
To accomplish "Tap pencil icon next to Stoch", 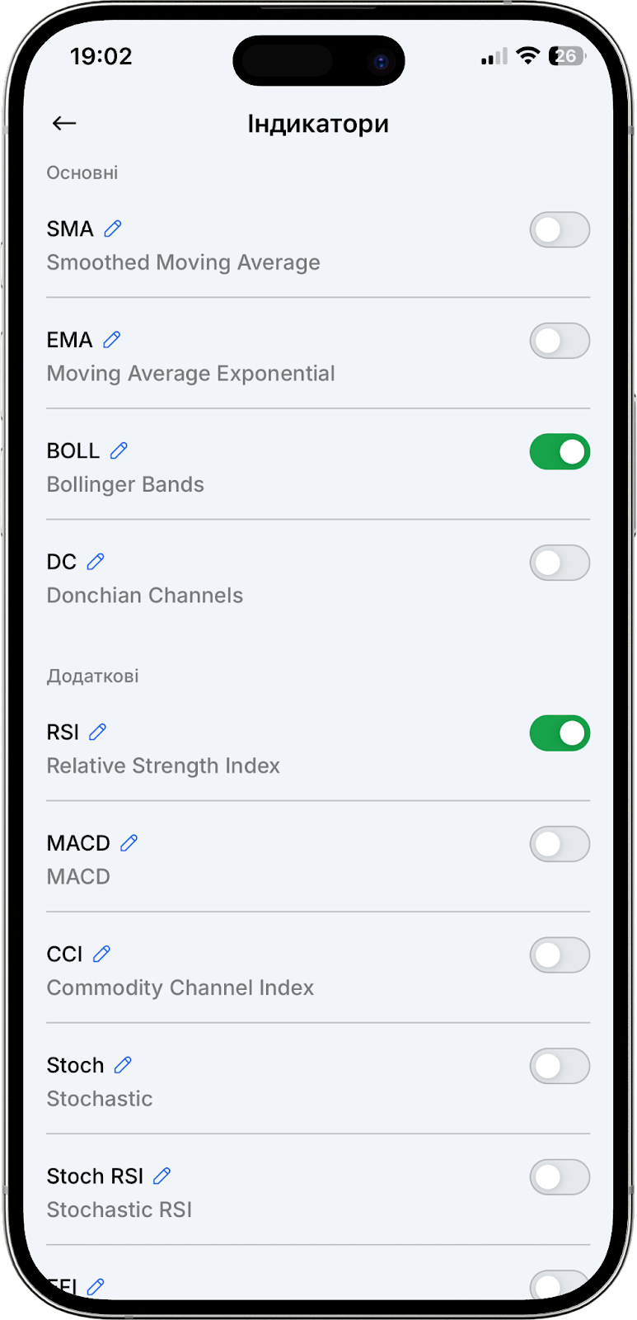I will point(123,1065).
